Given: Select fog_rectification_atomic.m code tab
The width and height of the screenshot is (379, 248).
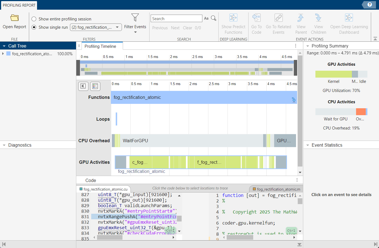Looking at the screenshot, I should [276, 189].
